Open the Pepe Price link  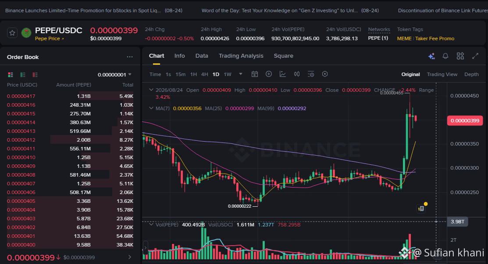pos(49,39)
